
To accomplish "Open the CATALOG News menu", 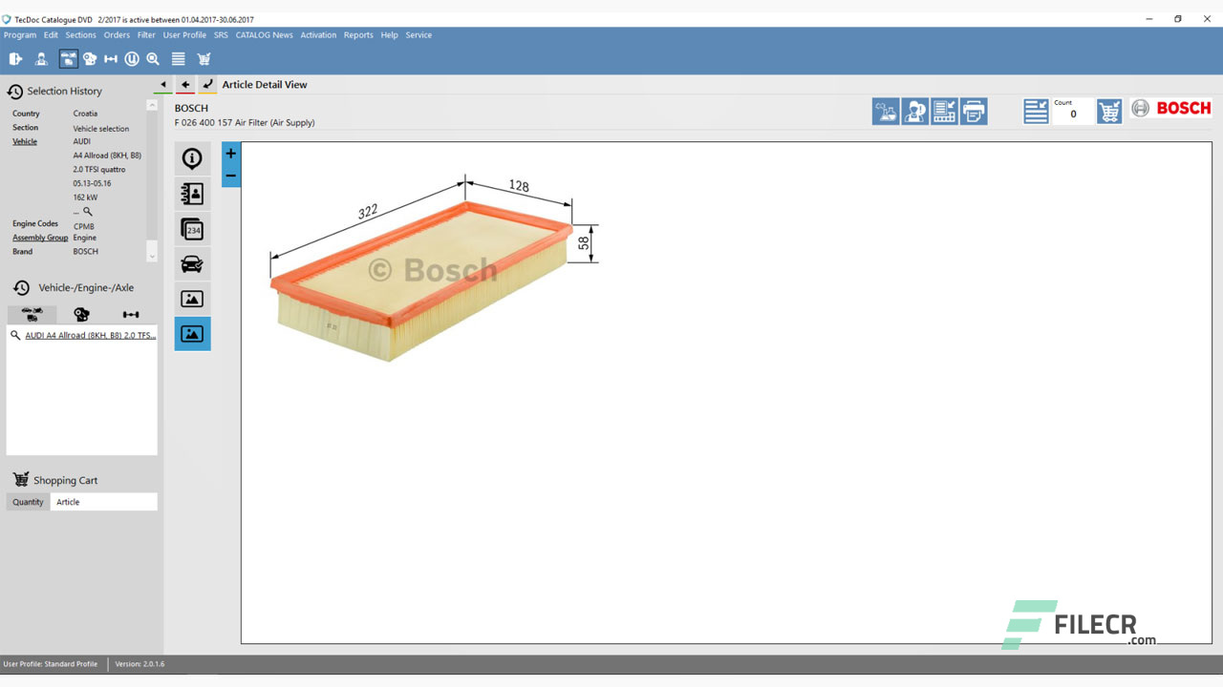I will 265,35.
